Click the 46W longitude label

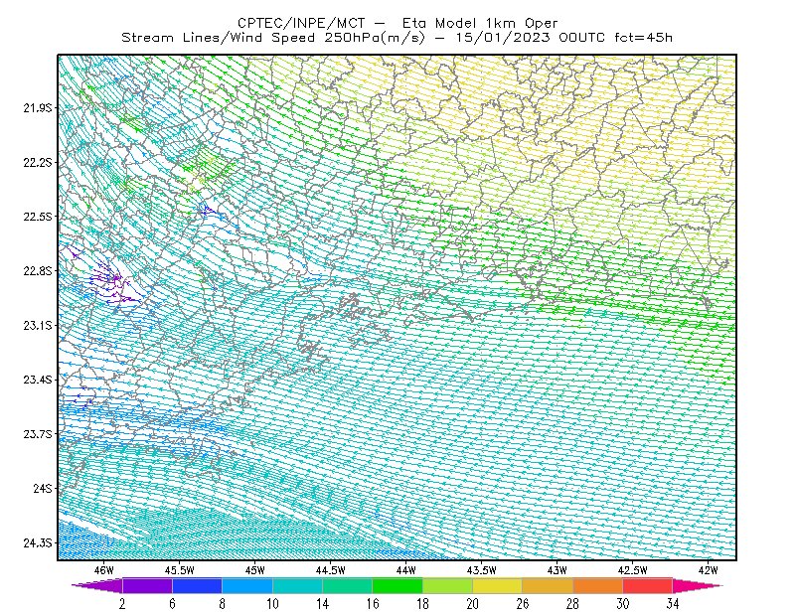click(x=104, y=570)
